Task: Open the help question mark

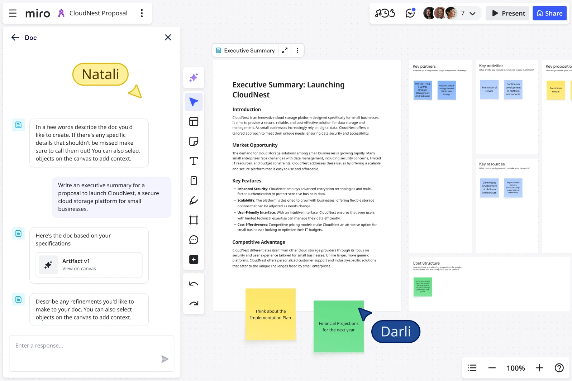Action: tap(559, 368)
